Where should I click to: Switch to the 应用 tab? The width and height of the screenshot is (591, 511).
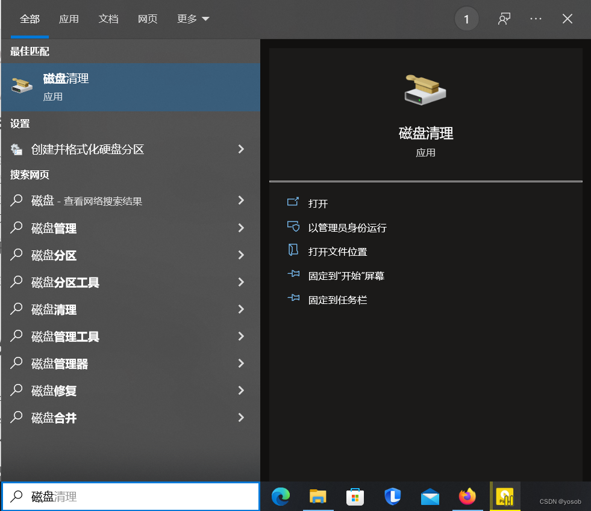(x=69, y=19)
